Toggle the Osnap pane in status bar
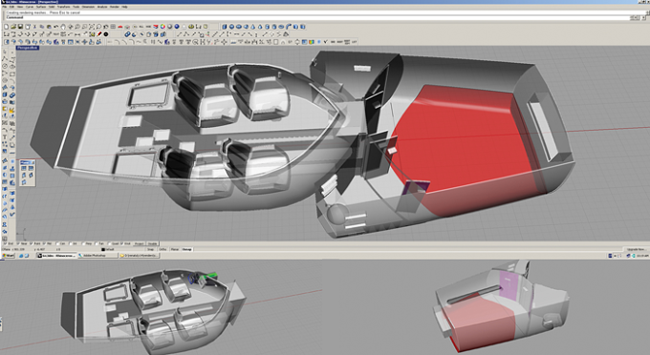650x355 pixels. click(x=187, y=249)
